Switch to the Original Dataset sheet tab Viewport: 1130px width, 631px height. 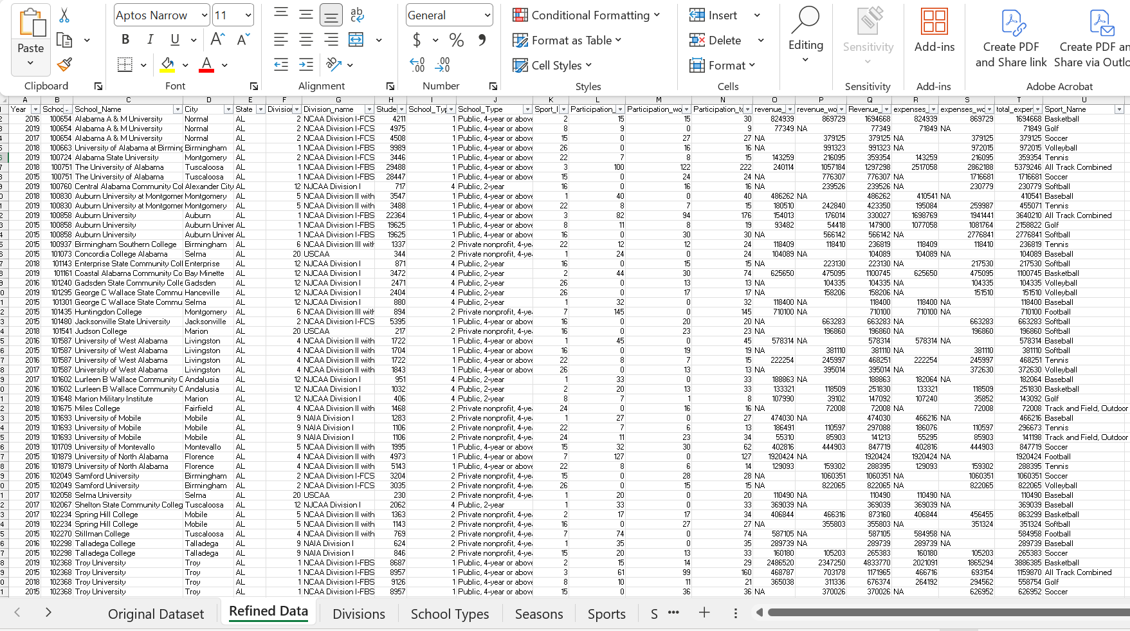click(x=156, y=614)
